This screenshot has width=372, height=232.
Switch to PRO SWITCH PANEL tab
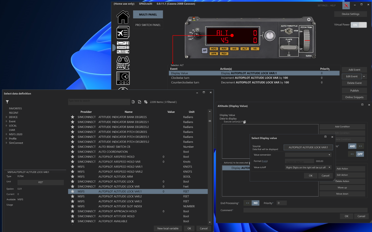[148, 25]
